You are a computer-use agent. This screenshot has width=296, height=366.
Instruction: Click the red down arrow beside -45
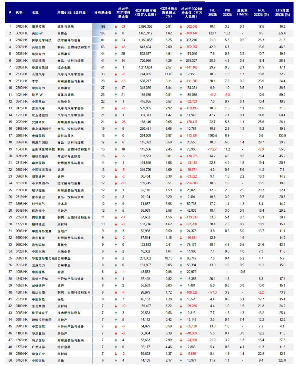(x=116, y=47)
